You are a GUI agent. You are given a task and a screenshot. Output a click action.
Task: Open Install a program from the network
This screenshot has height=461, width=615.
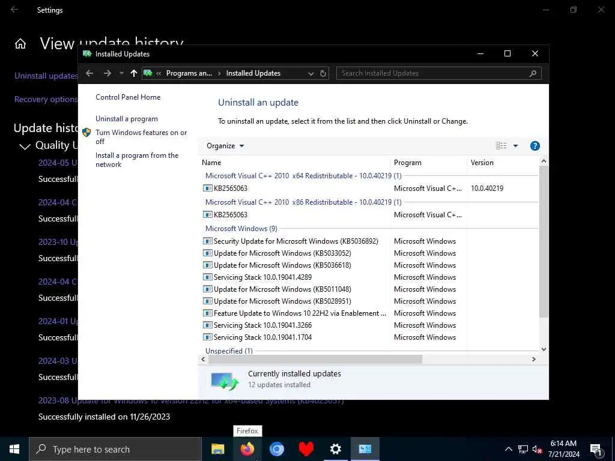(137, 160)
